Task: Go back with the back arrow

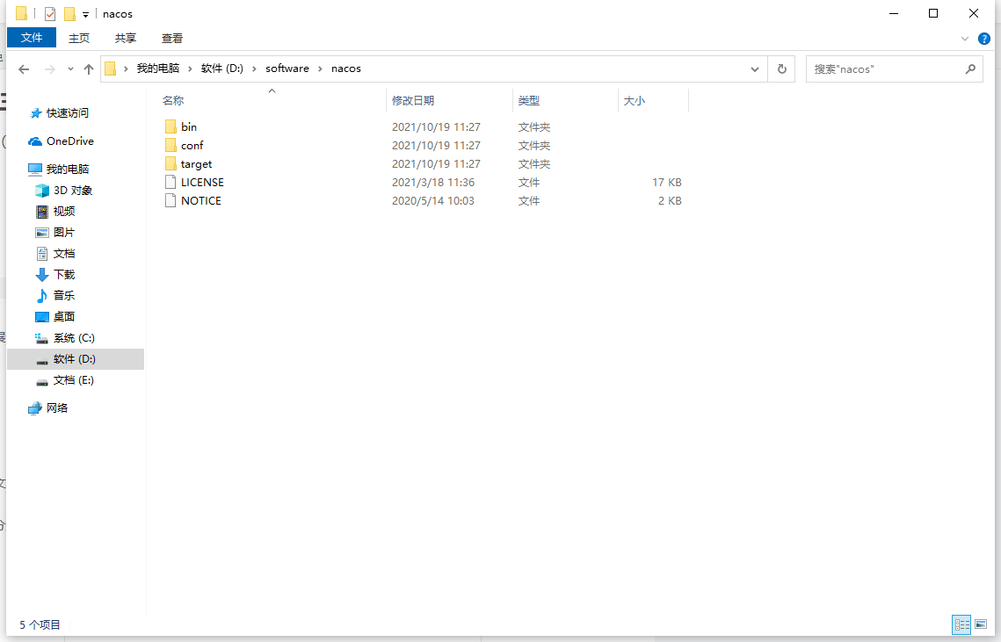Action: click(25, 69)
